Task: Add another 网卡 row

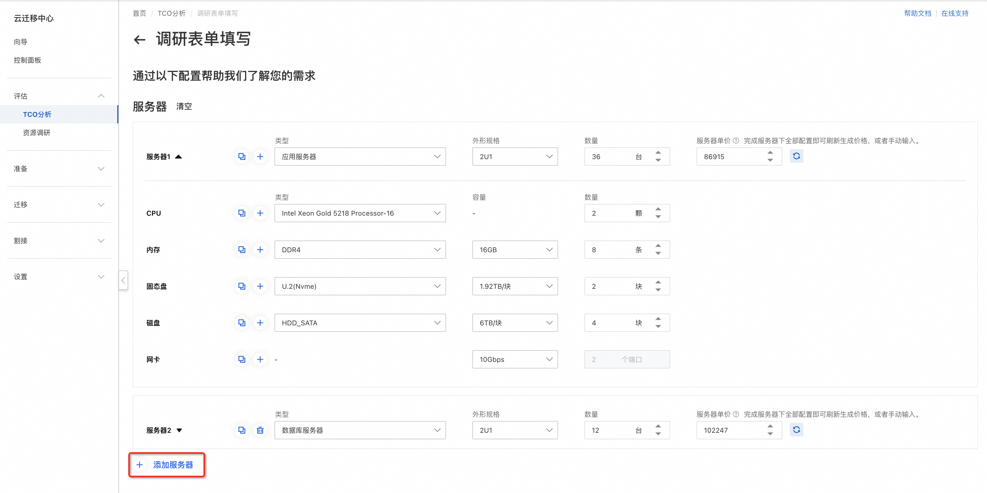Action: 260,359
